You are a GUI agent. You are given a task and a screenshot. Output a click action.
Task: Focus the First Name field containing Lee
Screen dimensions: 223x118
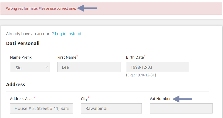coord(89,67)
